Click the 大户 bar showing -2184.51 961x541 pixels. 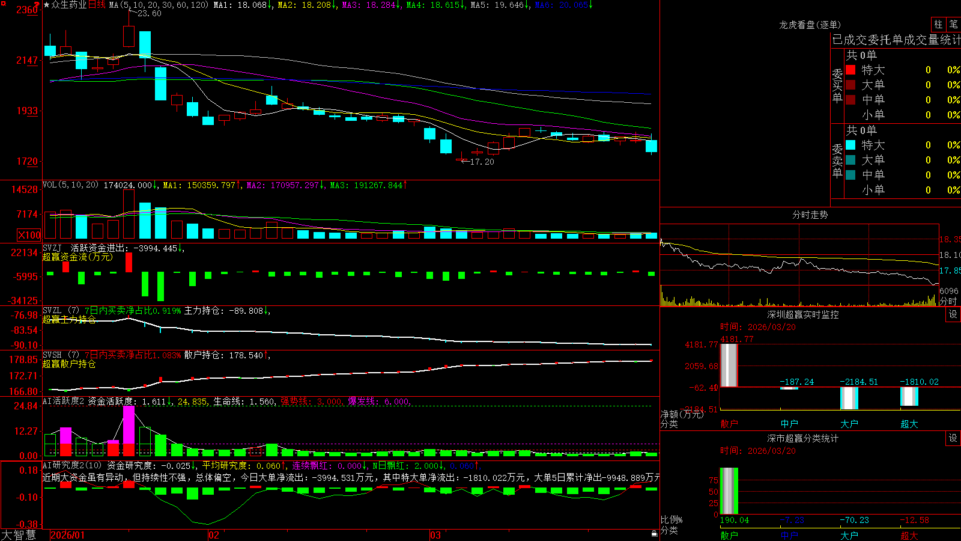tap(849, 398)
